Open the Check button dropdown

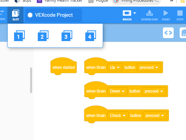[118, 116]
